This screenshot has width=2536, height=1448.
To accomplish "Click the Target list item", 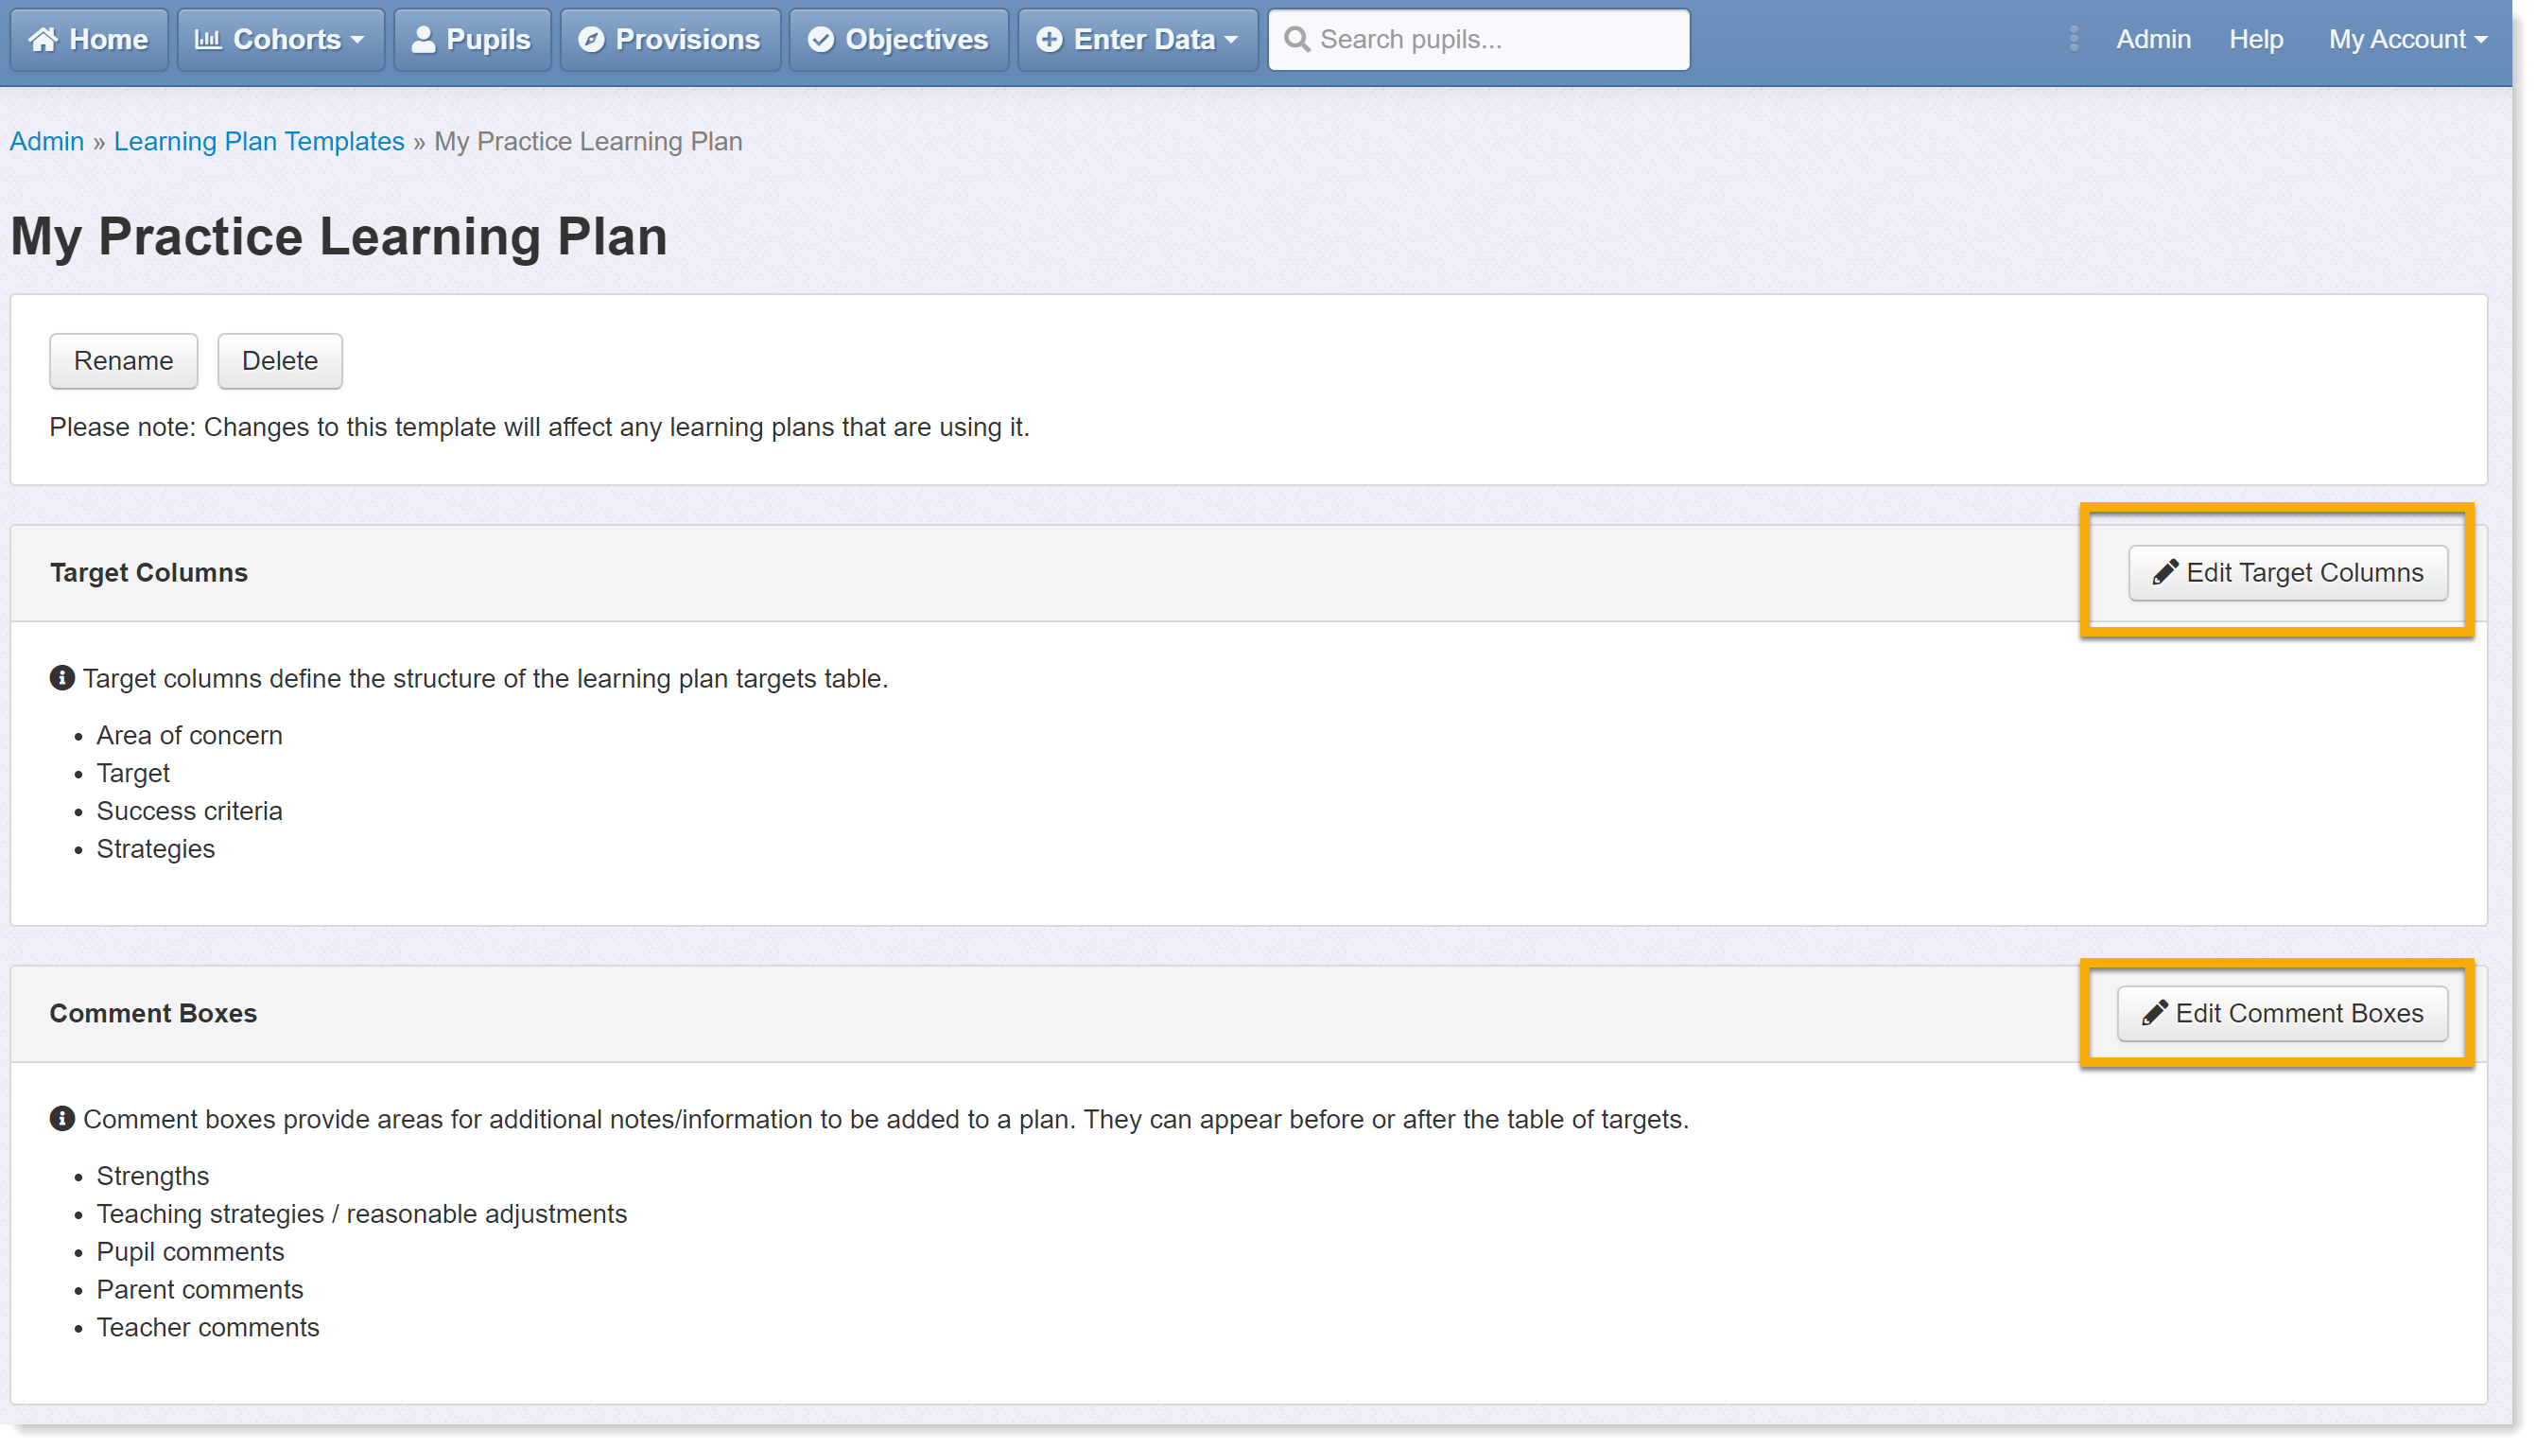I will click(133, 773).
